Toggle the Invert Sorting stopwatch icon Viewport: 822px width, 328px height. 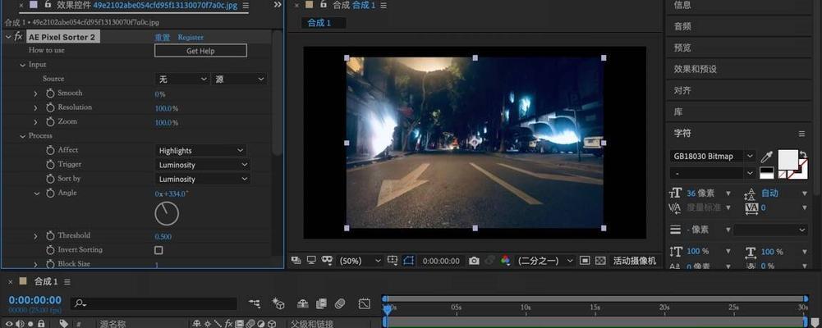(x=50, y=250)
